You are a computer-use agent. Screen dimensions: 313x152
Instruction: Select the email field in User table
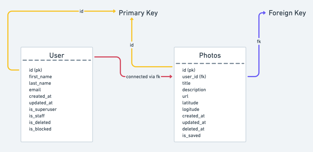pos(35,90)
